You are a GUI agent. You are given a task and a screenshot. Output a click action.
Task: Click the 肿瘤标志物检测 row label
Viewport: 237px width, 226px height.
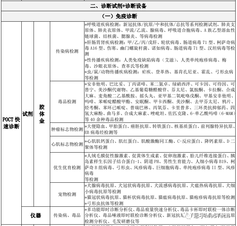click(67, 130)
